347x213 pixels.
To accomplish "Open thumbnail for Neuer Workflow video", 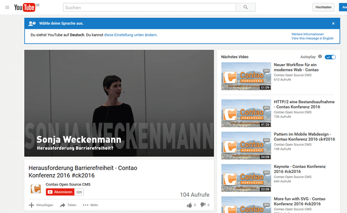I will point(246,76).
